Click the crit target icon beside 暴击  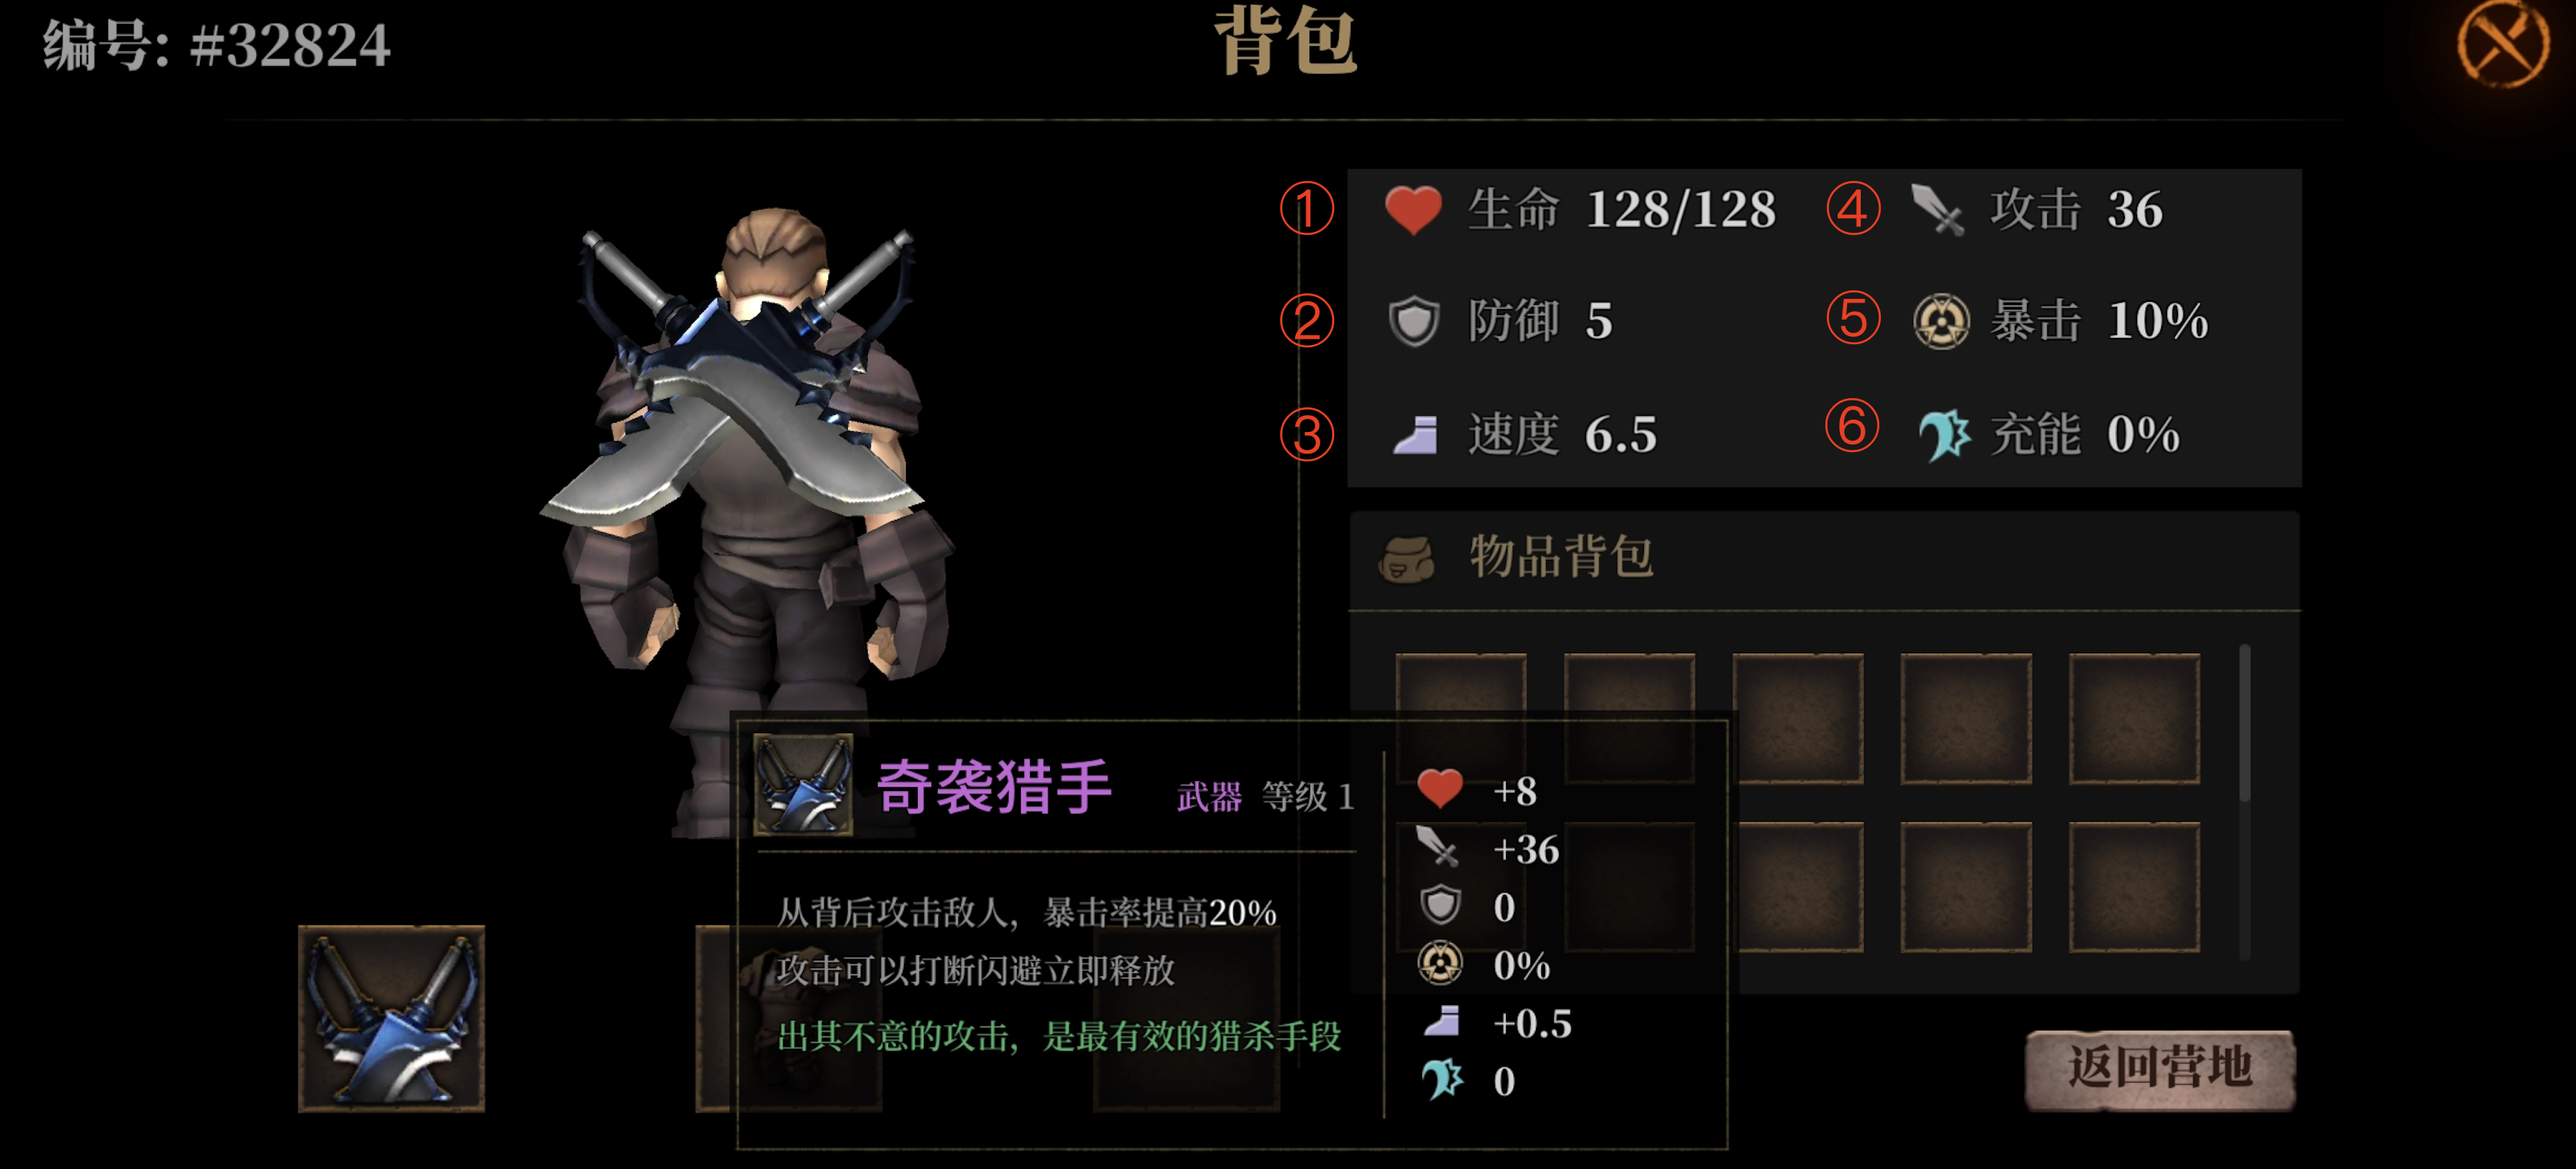coord(1940,321)
